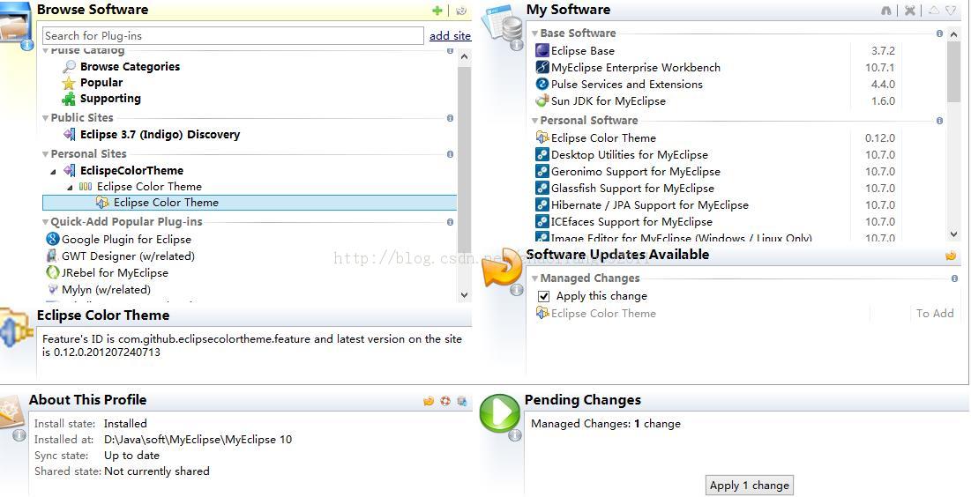Click the down triangle icon in My Software header
The height and width of the screenshot is (497, 971).
(951, 11)
